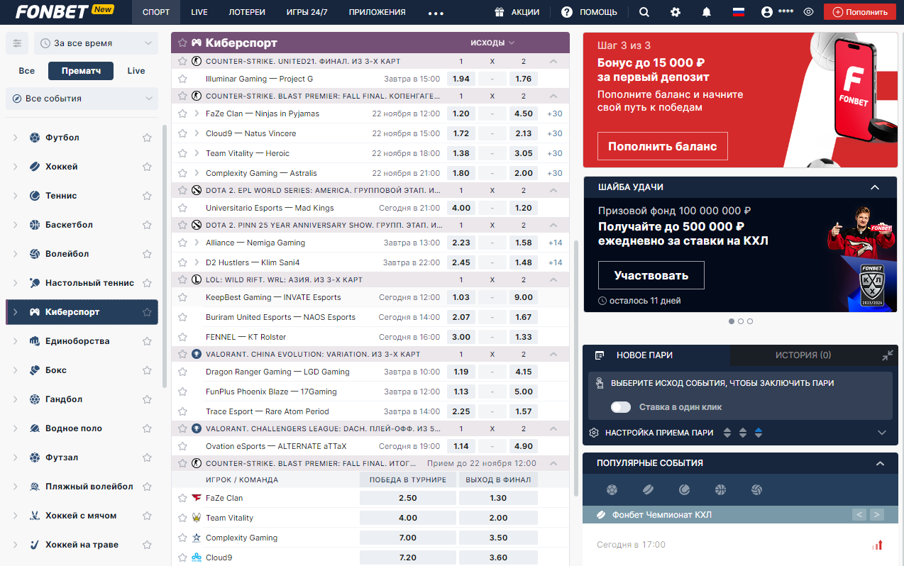Select basketball icon in Популярные события
This screenshot has height=566, width=904.
[720, 489]
